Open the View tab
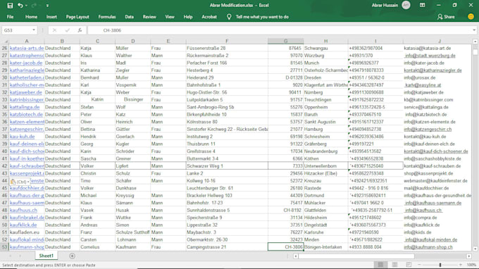 (x=170, y=17)
